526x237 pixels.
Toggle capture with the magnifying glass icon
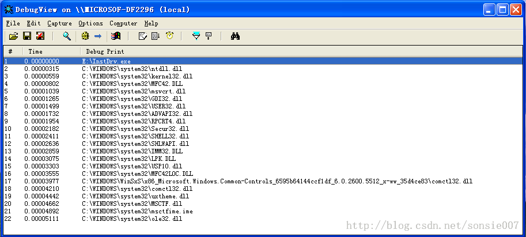pyautogui.click(x=67, y=36)
